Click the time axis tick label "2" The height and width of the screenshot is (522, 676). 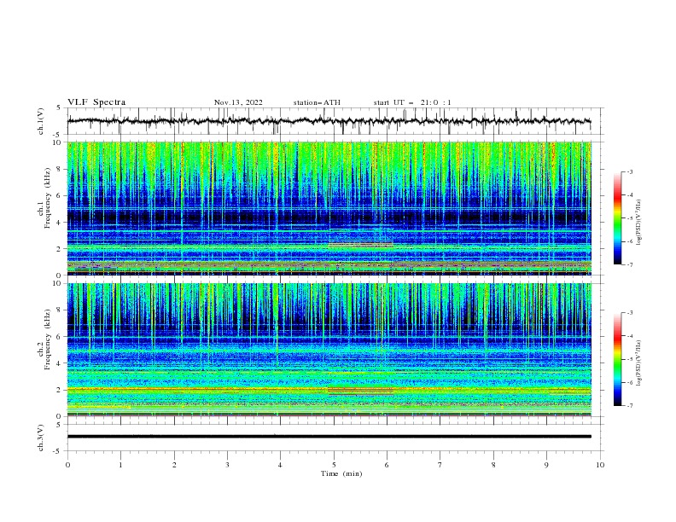174,465
